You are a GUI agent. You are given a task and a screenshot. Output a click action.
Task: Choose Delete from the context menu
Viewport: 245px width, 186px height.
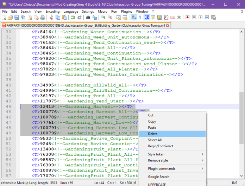pos(153,134)
